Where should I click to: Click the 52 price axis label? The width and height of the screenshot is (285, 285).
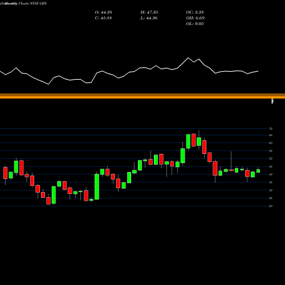point(271,158)
